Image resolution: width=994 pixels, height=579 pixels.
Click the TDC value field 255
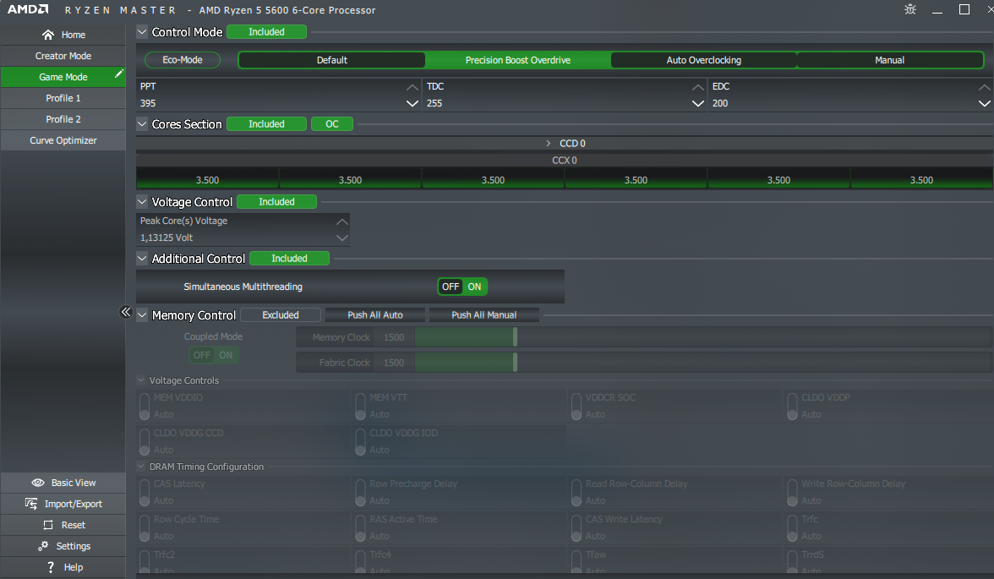pyautogui.click(x=558, y=103)
